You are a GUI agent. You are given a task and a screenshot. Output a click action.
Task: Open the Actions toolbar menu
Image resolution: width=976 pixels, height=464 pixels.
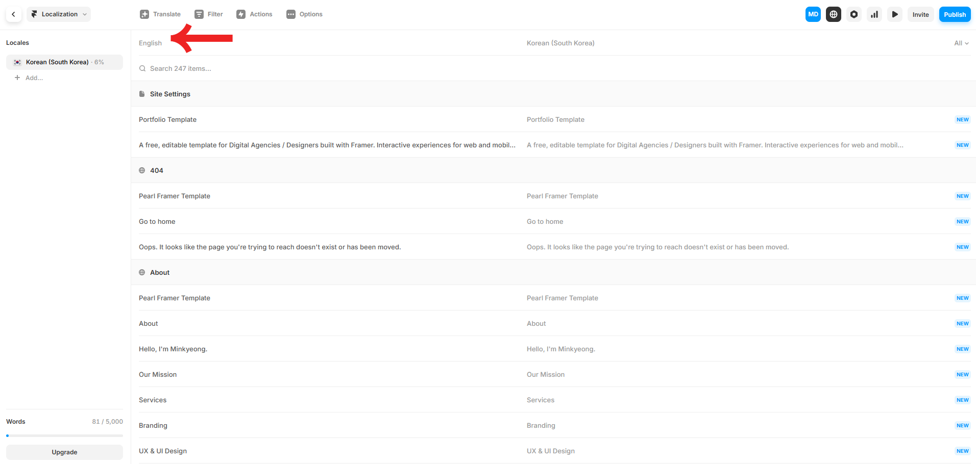[254, 14]
